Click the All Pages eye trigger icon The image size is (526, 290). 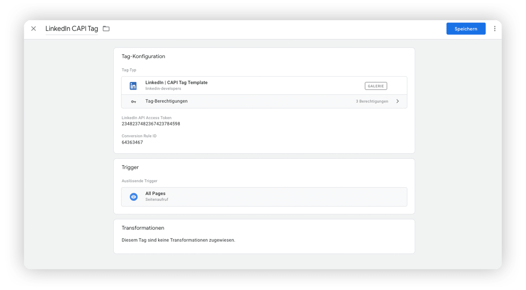pos(134,197)
